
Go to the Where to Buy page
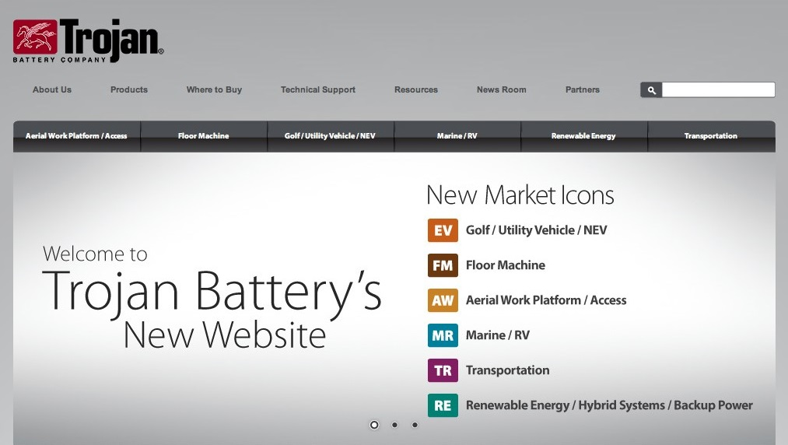[x=214, y=89]
